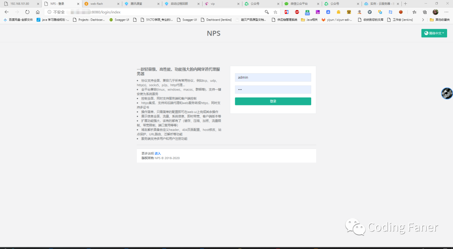Open the Projects · Dashboard bookmark
453x249 pixels.
click(89, 20)
